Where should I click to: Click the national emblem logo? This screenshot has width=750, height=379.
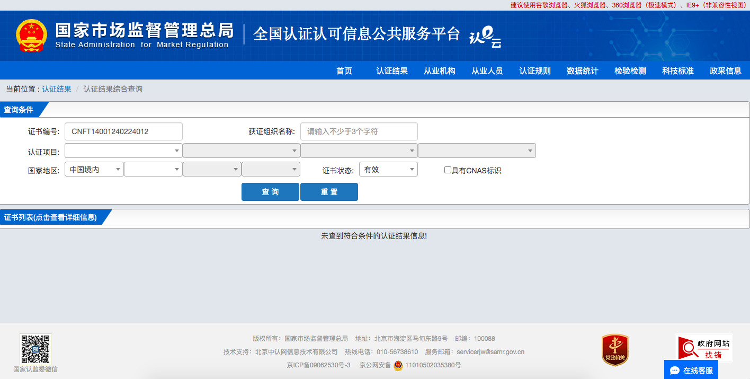[x=31, y=36]
